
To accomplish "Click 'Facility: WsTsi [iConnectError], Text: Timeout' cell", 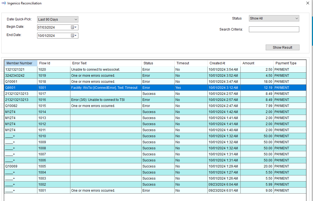I will point(106,88).
